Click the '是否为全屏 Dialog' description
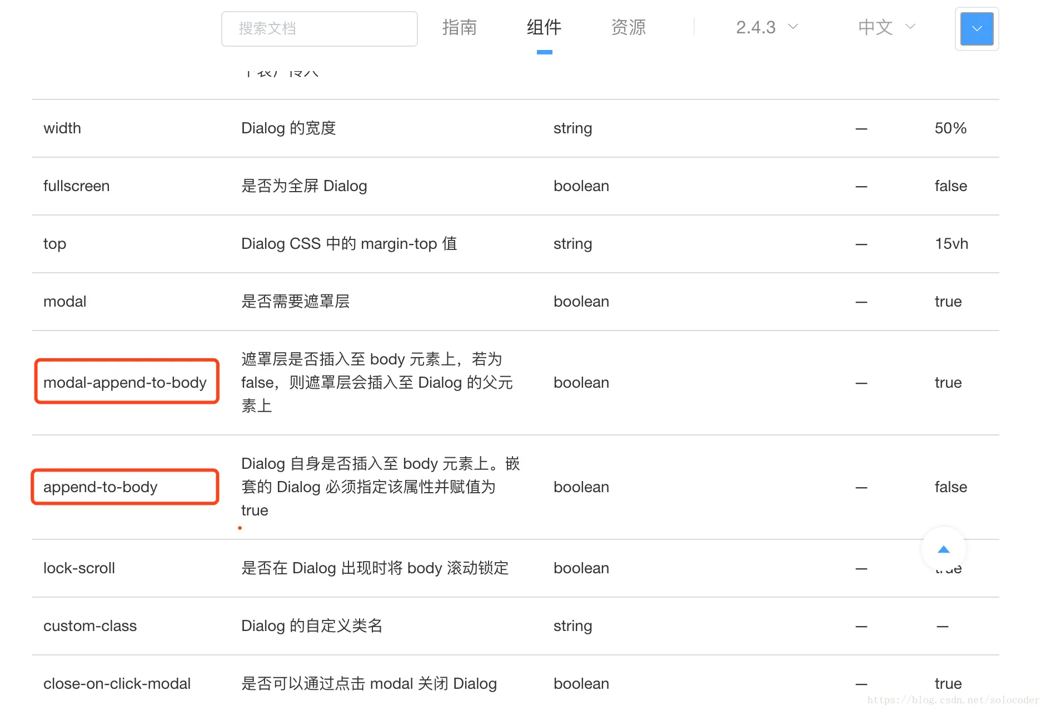Image resolution: width=1046 pixels, height=711 pixels. coord(305,186)
